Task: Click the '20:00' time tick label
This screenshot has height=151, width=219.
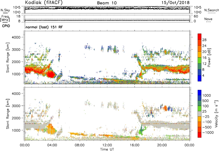Action: (x=162, y=145)
